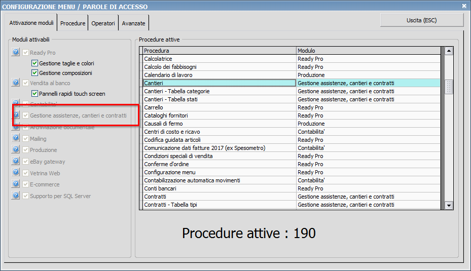
Task: Select the Conferme d'ordine row
Action: click(x=292, y=164)
